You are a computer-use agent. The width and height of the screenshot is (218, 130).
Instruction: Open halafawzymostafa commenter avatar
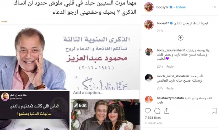pyautogui.click(x=149, y=99)
